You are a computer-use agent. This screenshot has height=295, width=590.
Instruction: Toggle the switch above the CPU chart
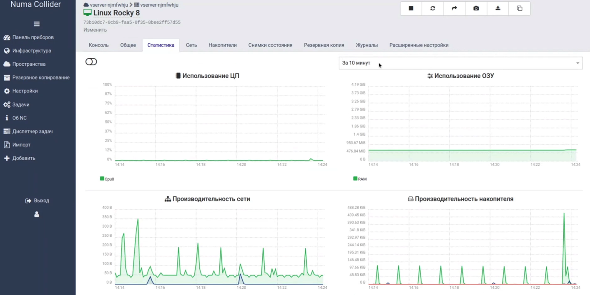[91, 62]
